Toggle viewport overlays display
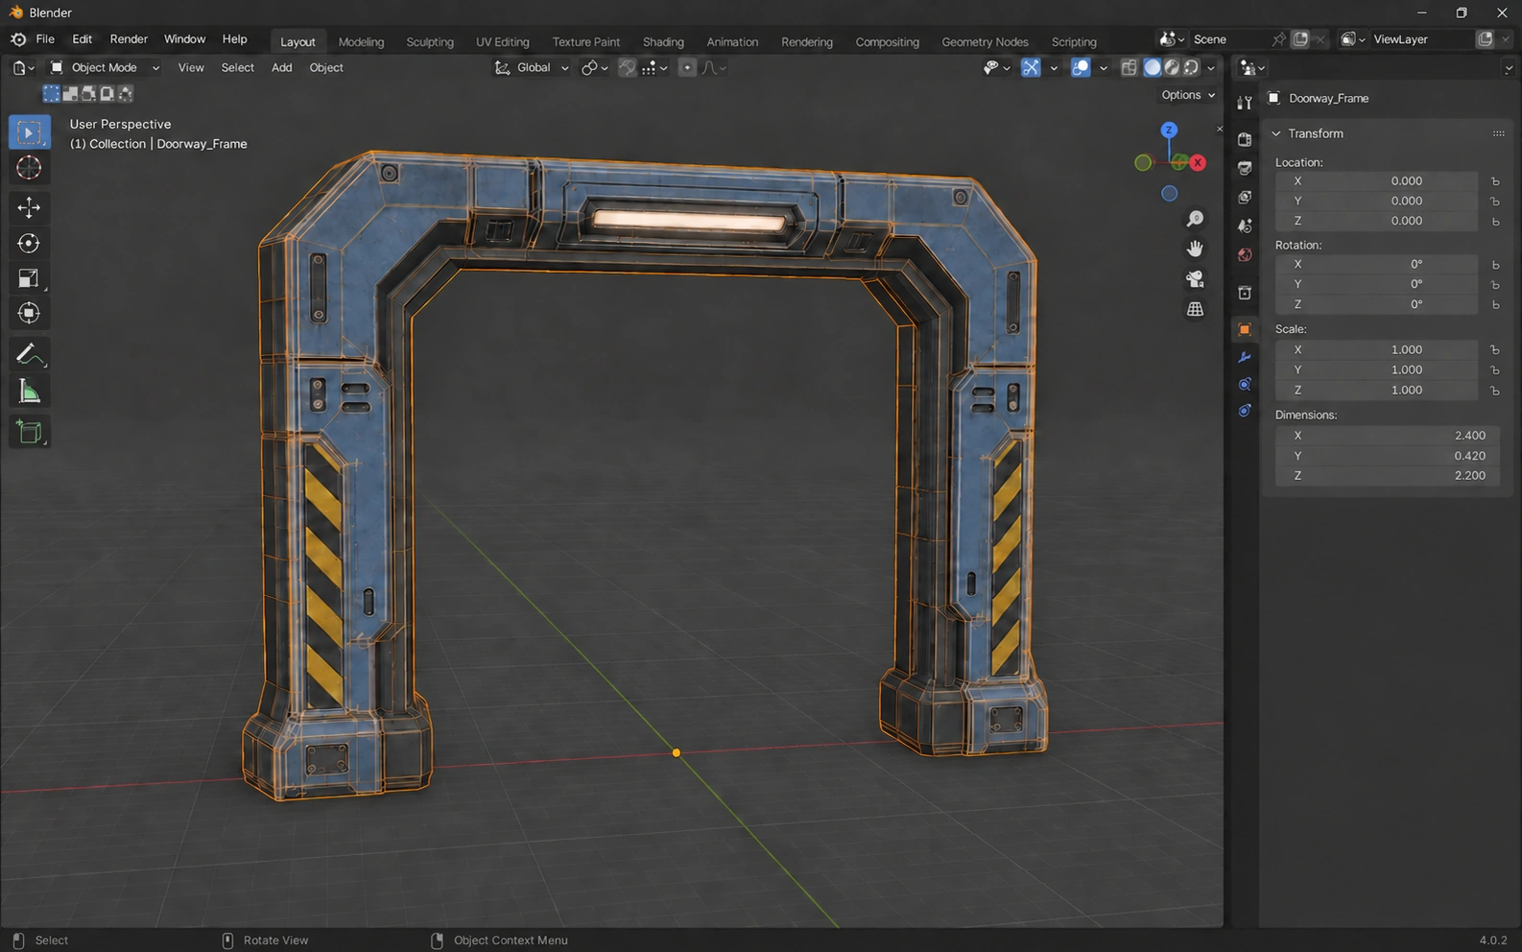1522x952 pixels. pyautogui.click(x=1081, y=68)
